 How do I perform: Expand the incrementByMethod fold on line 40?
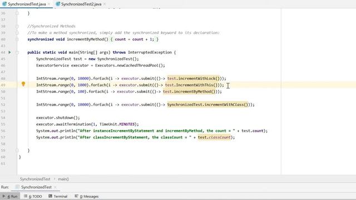(17, 39)
